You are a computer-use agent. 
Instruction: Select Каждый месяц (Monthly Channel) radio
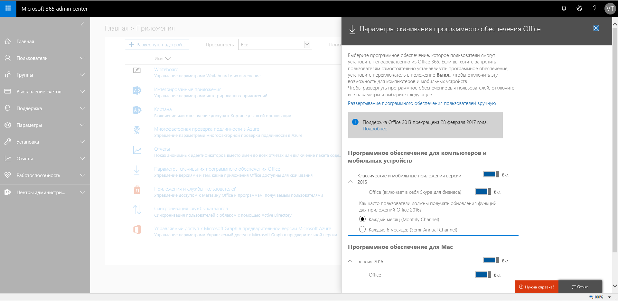pos(362,219)
